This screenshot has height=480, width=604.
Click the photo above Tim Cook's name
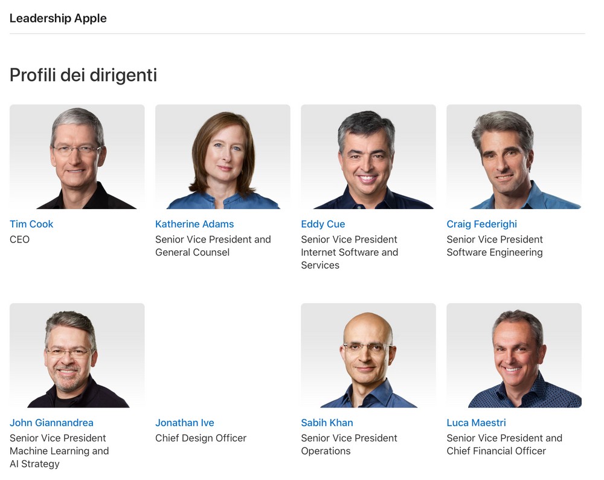click(x=77, y=157)
